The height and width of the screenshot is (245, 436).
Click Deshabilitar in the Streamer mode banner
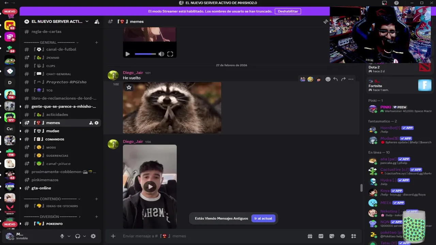pyautogui.click(x=288, y=11)
